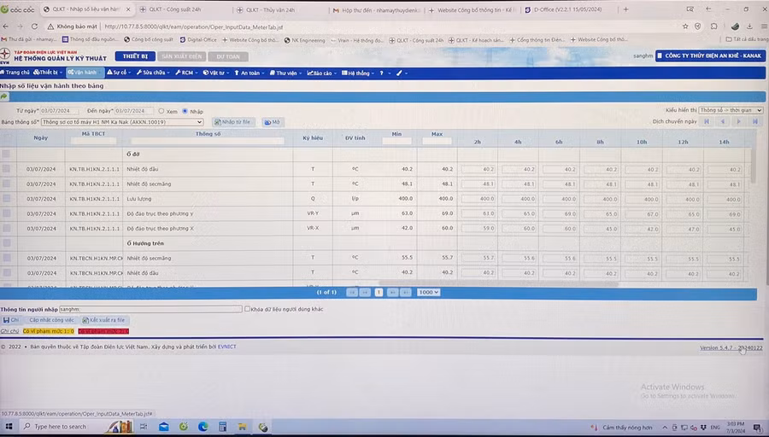Jump to first day with date navigation arrow
This screenshot has height=437, width=769.
[x=707, y=122]
